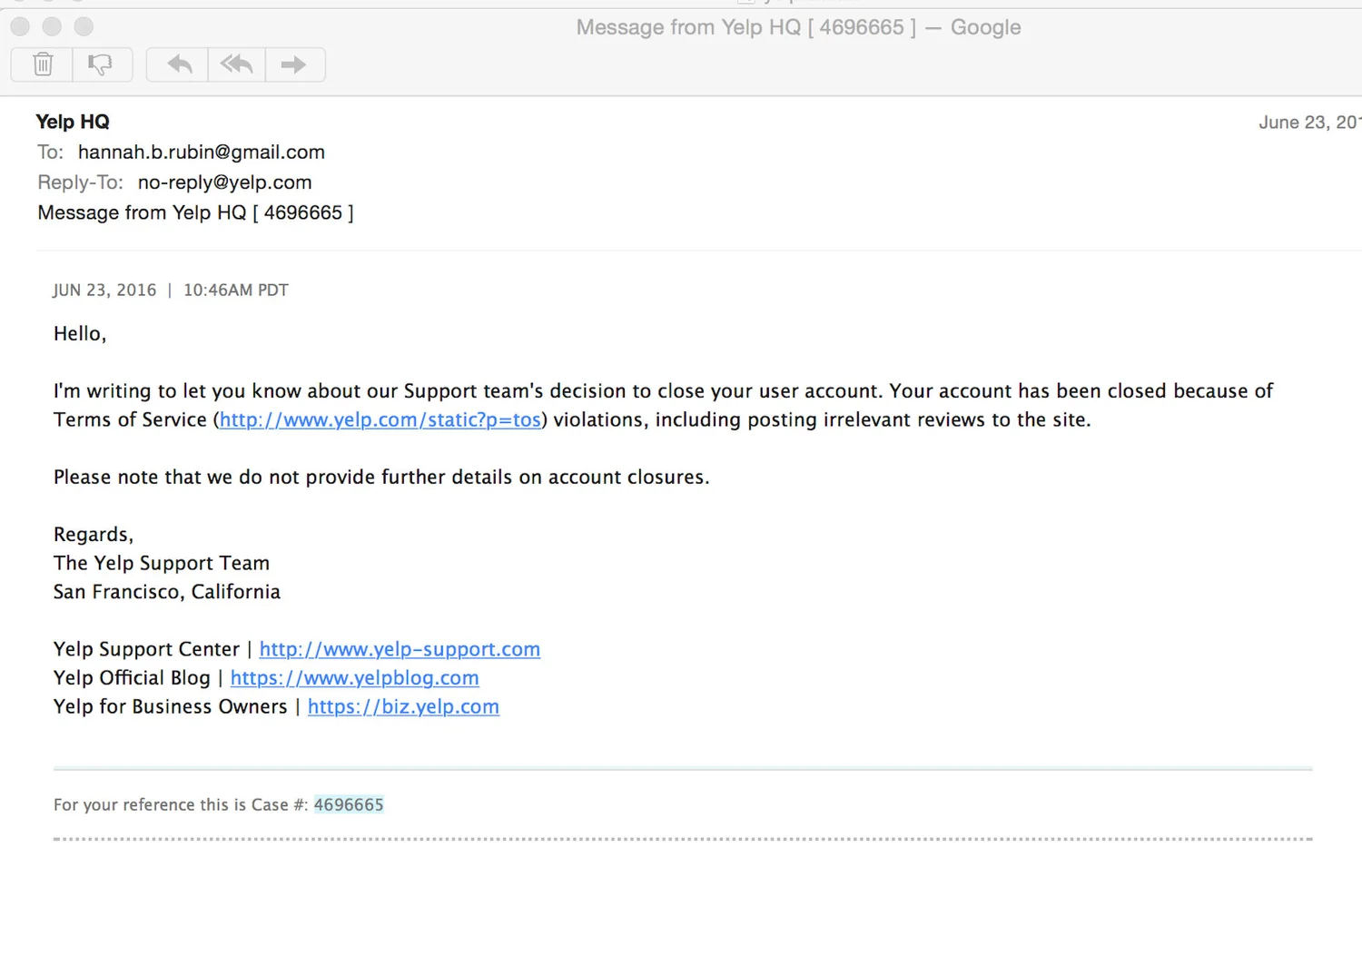Reply to the Yelp HQ message
1362x956 pixels.
pyautogui.click(x=178, y=64)
